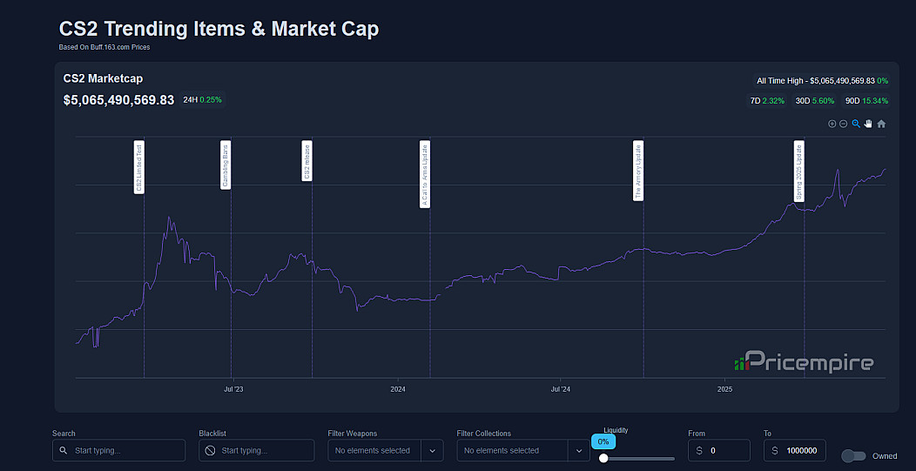This screenshot has height=471, width=916.
Task: Click the blocked circle icon in Blacklist field
Action: point(210,451)
